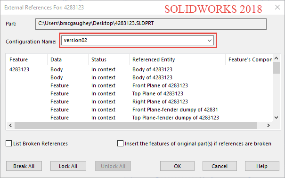
Task: Click the horizontal scrollbar thumb
Action: 136,125
